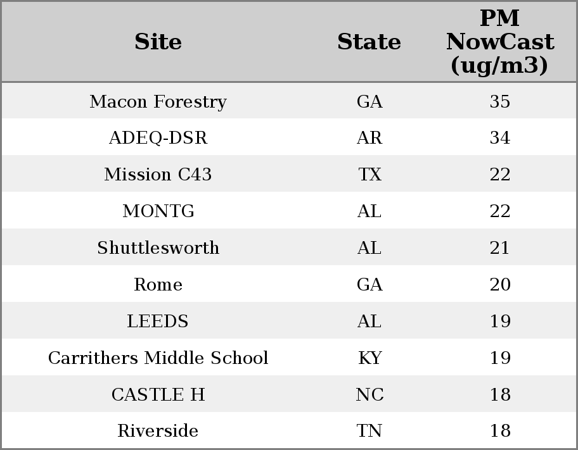Select the Rome site cell
The height and width of the screenshot is (450, 578).
158,284
